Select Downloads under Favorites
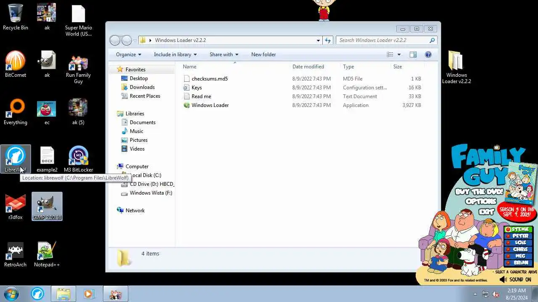Viewport: 538px width, 302px height. click(142, 87)
